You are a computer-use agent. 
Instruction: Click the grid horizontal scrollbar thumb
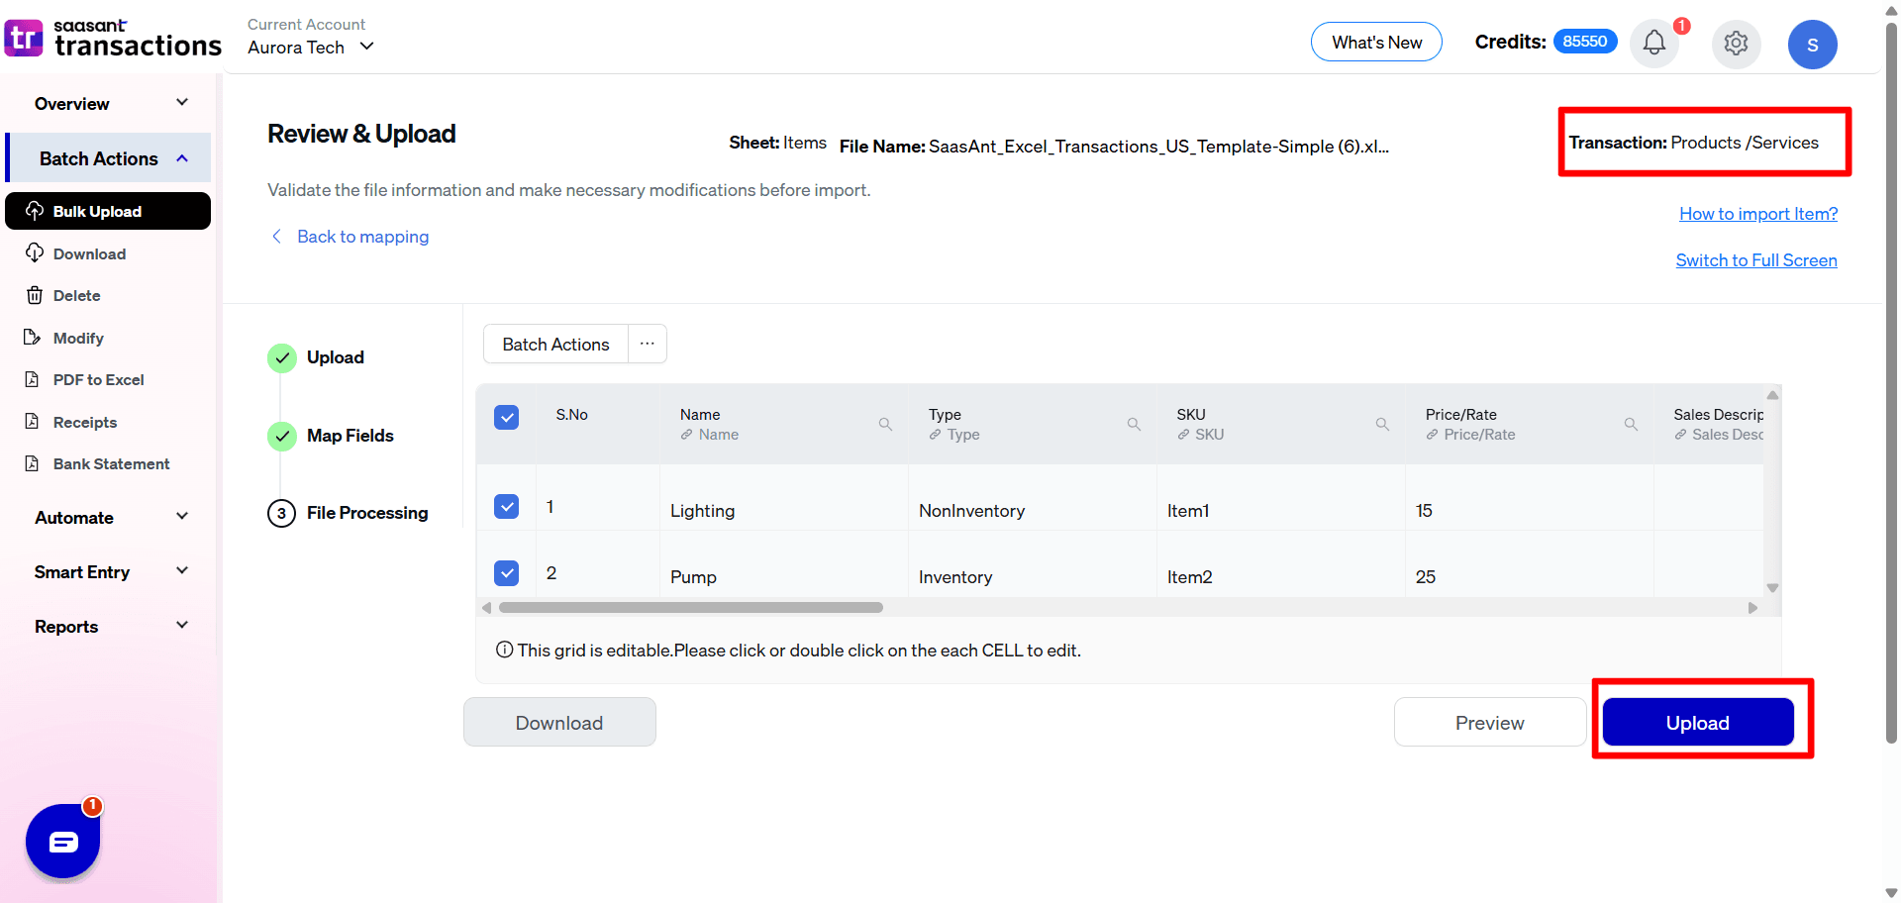click(x=690, y=607)
